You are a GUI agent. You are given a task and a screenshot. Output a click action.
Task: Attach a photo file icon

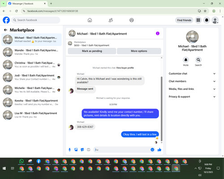tap(76, 149)
